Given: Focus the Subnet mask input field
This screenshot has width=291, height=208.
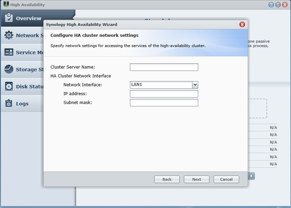Looking at the screenshot, I should (x=164, y=103).
